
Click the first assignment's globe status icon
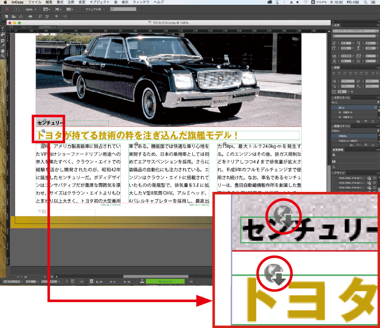(369, 178)
